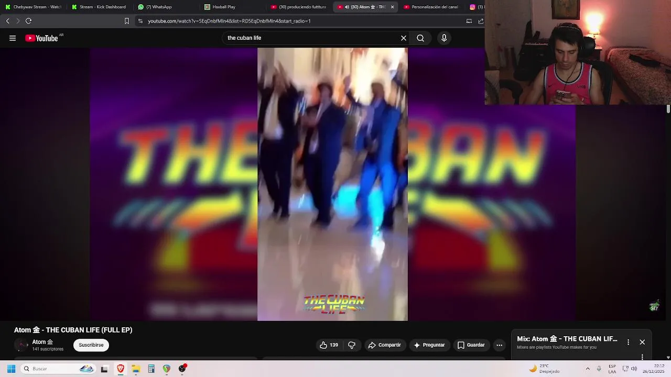This screenshot has width=671, height=377.
Task: Bookmark this page in Brave
Action: click(x=126, y=21)
